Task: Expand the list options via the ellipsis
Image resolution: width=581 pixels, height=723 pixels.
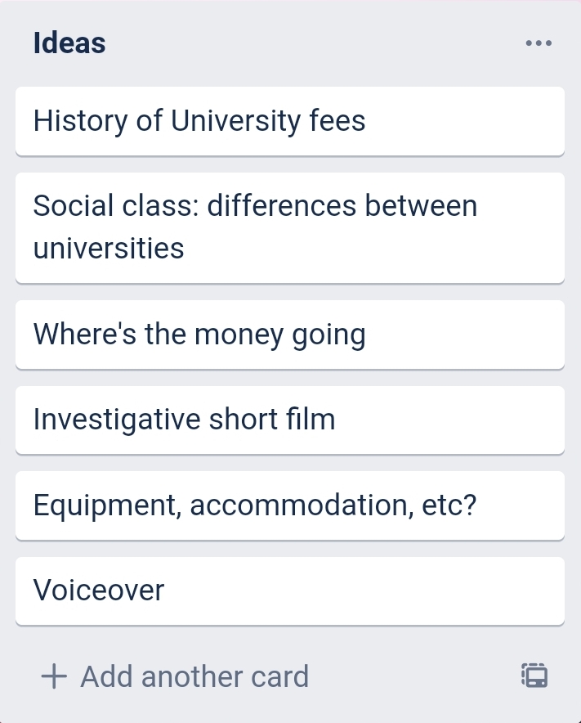Action: click(539, 43)
